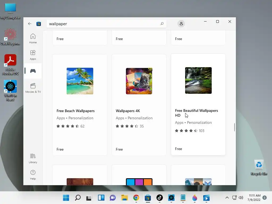Minimize the Microsoft Store window

(x=205, y=22)
